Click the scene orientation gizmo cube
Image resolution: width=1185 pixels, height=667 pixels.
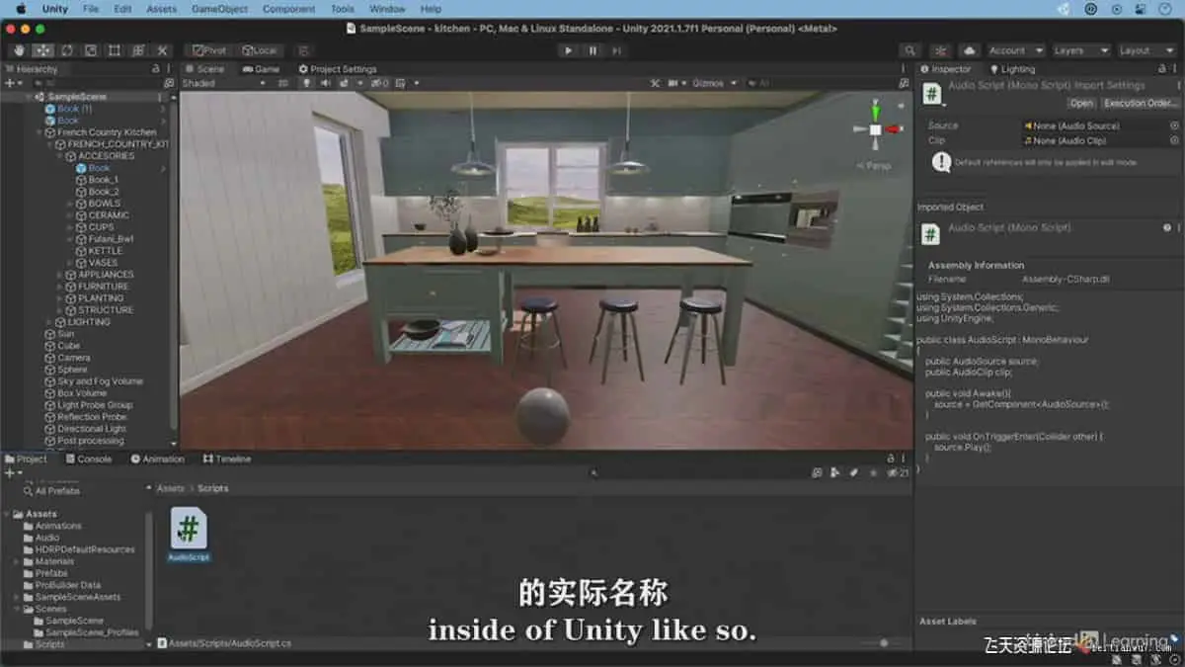point(875,129)
